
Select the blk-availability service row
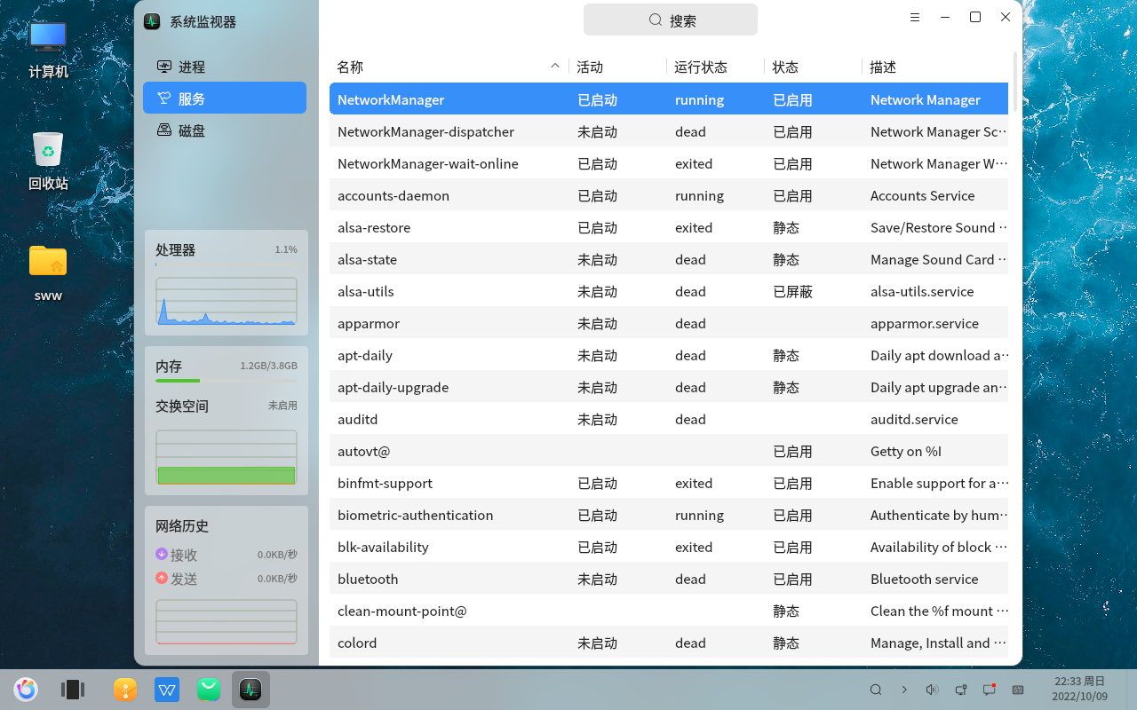pyautogui.click(x=669, y=546)
